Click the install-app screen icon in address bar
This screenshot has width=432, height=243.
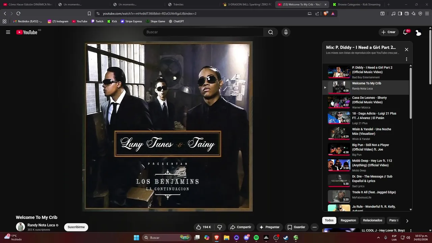coord(309,13)
